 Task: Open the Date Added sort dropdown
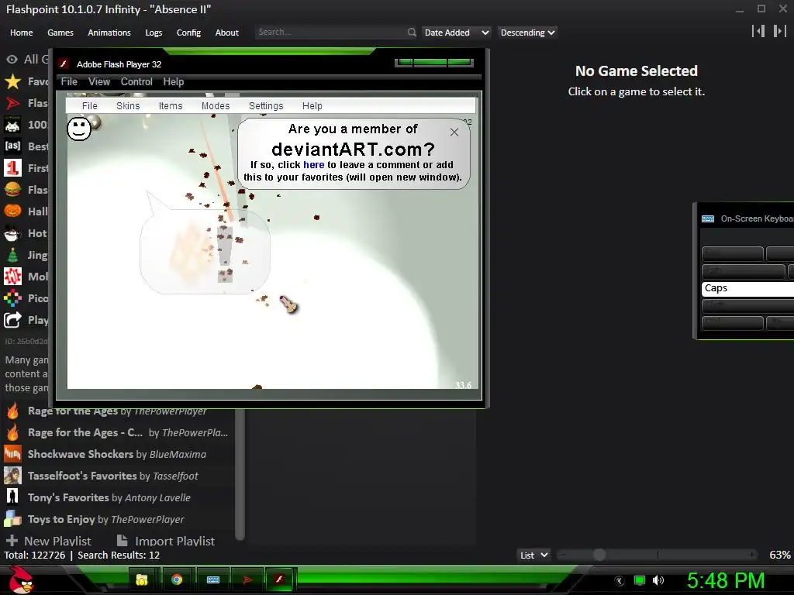[x=457, y=33]
